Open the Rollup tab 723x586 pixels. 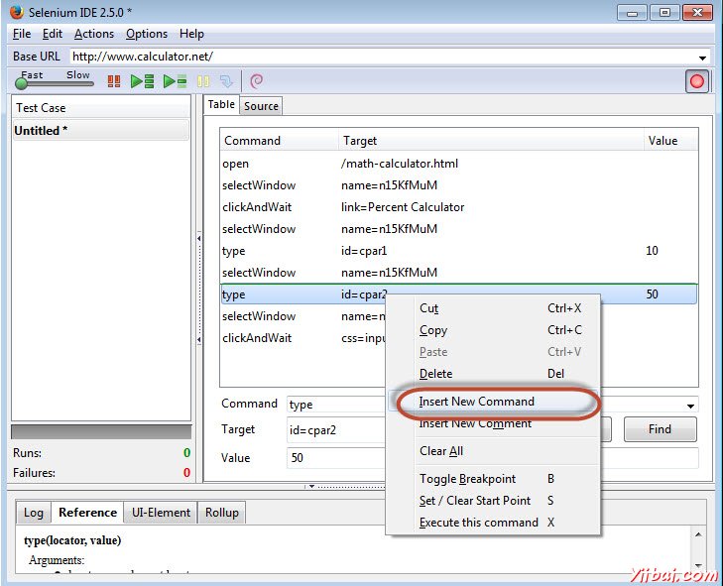pos(222,513)
